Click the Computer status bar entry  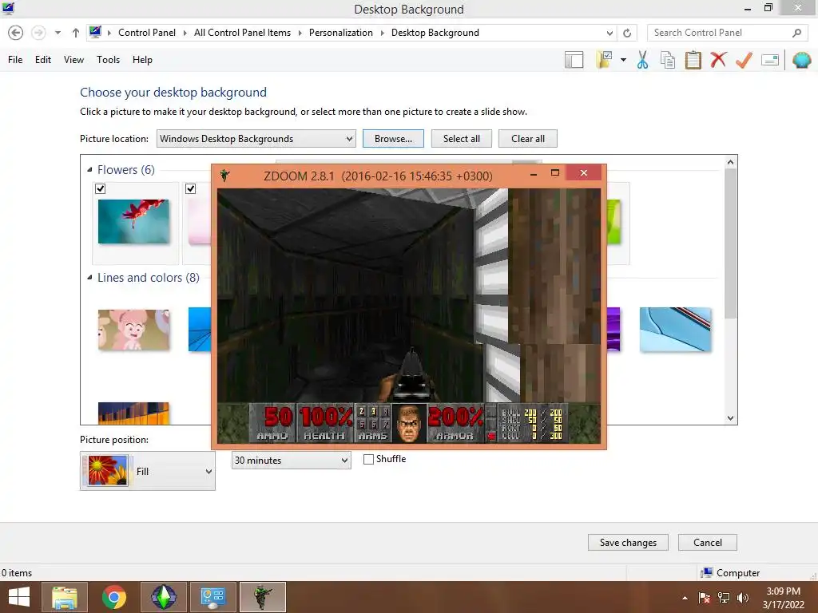point(730,573)
